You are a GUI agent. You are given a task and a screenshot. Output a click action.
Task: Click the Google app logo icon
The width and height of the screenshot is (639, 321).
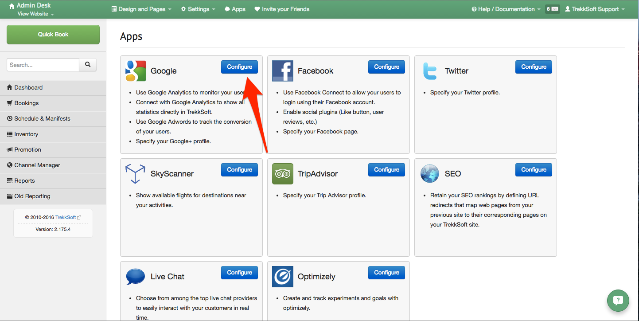pyautogui.click(x=136, y=71)
